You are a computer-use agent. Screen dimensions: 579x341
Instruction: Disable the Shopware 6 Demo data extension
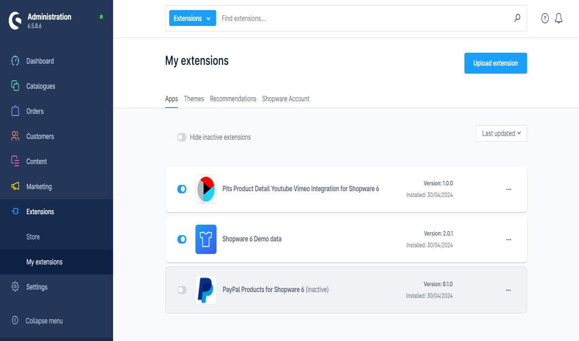point(182,239)
